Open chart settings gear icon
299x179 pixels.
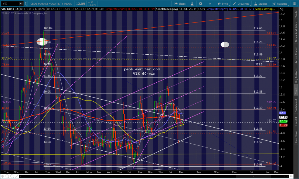[201, 4]
